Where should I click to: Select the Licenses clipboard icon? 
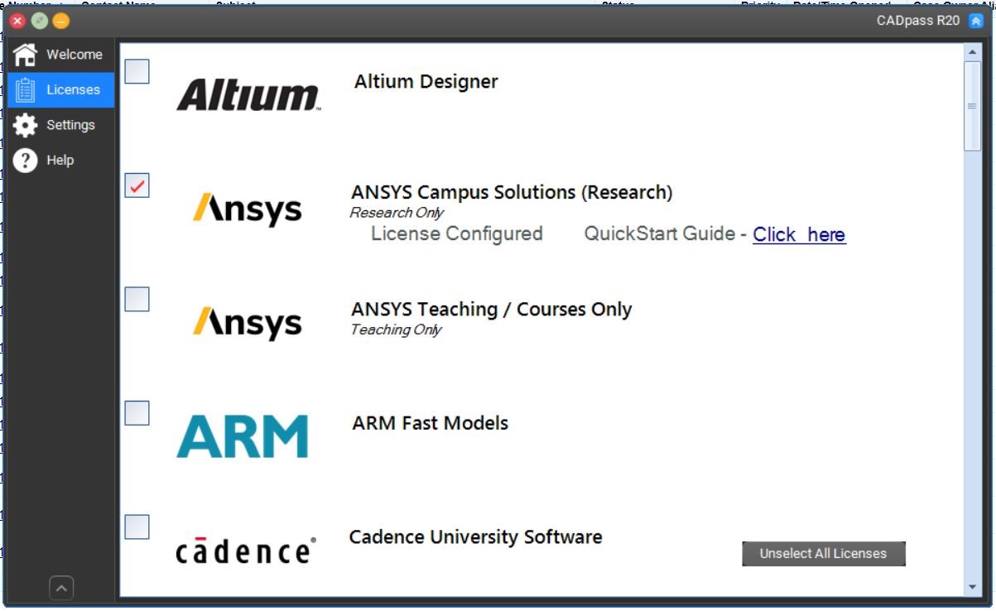coord(26,89)
